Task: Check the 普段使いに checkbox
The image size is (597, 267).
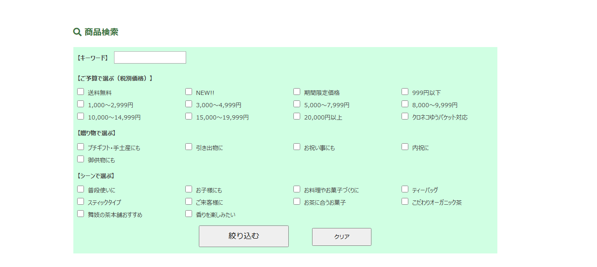Action: click(x=81, y=189)
